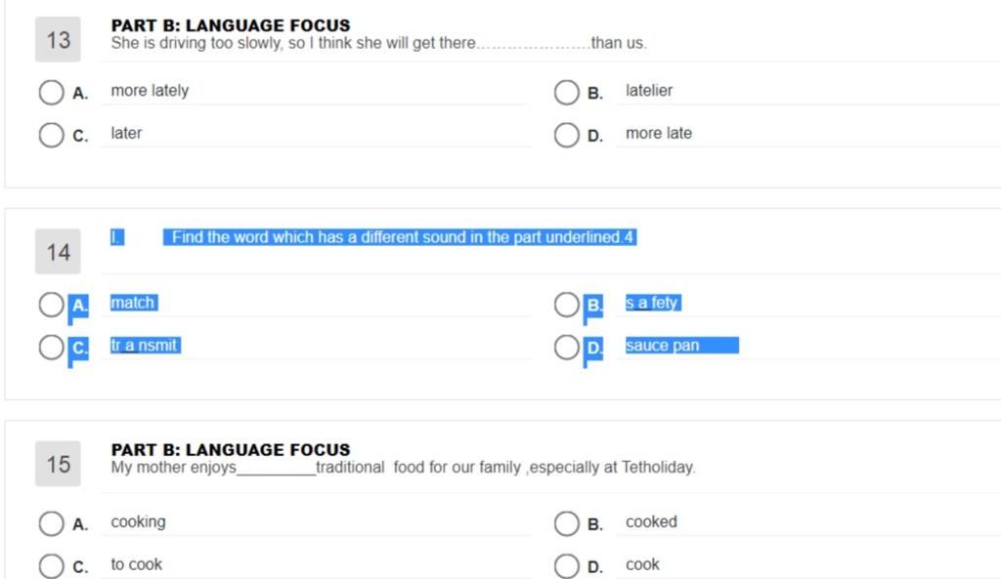Pick radio option D 'more late'
This screenshot has height=579, width=1001.
566,135
